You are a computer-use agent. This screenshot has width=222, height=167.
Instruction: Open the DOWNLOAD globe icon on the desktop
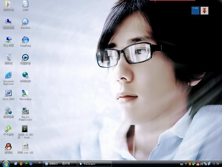coord(25,75)
